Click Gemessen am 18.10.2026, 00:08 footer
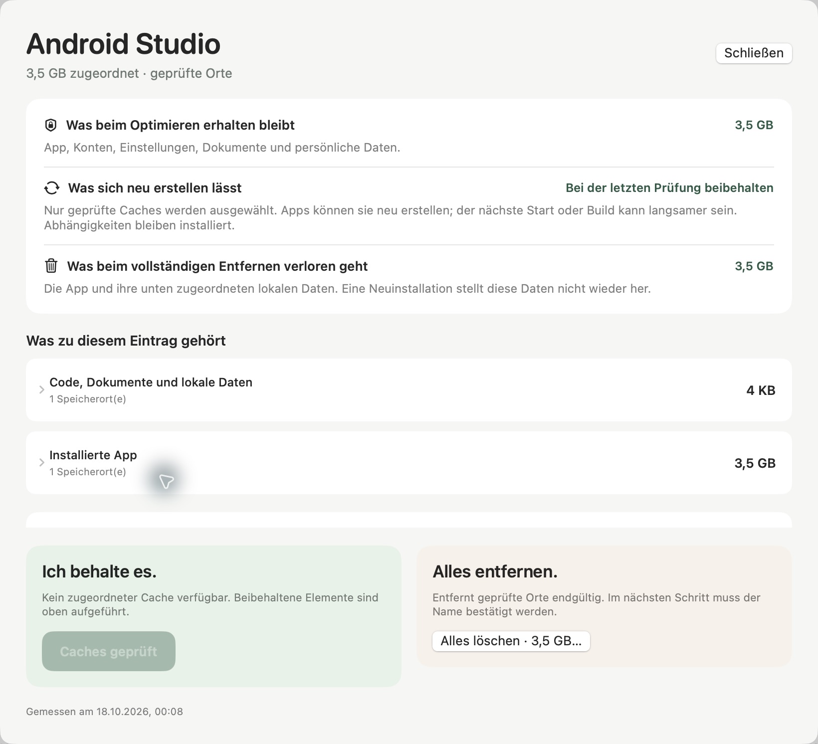 pos(104,712)
